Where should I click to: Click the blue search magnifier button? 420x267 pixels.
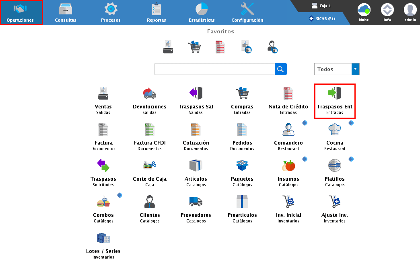click(281, 69)
